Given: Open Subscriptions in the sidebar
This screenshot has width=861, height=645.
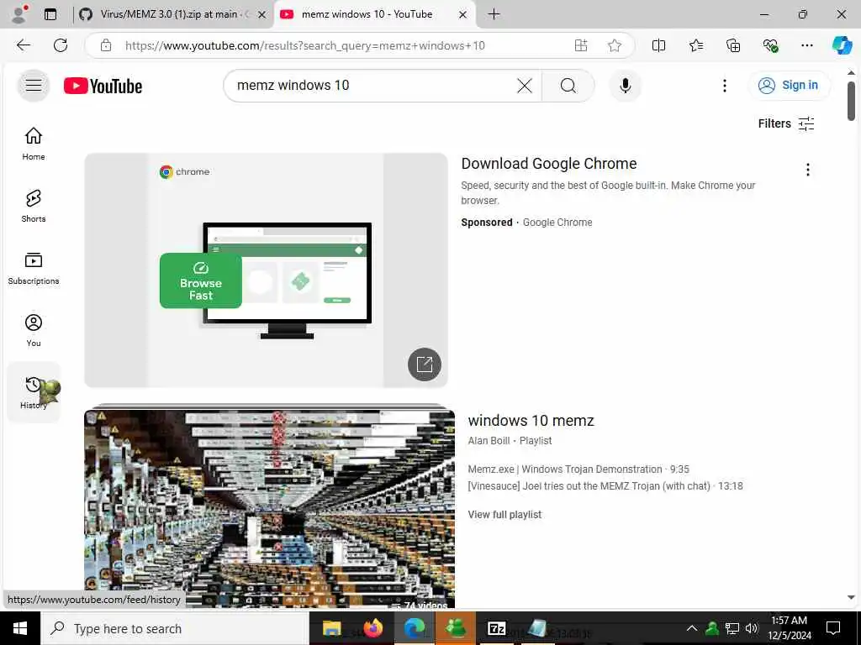Looking at the screenshot, I should (x=34, y=268).
